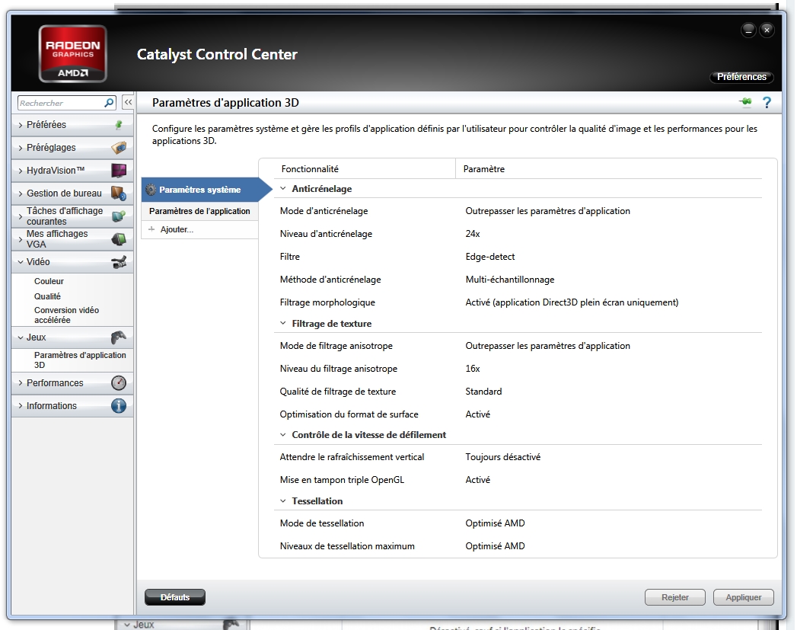Click the Mes affichages VGA monitor icon

click(119, 239)
